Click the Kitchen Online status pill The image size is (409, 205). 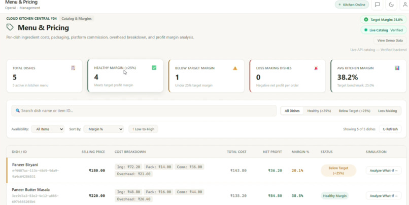[x=352, y=5]
